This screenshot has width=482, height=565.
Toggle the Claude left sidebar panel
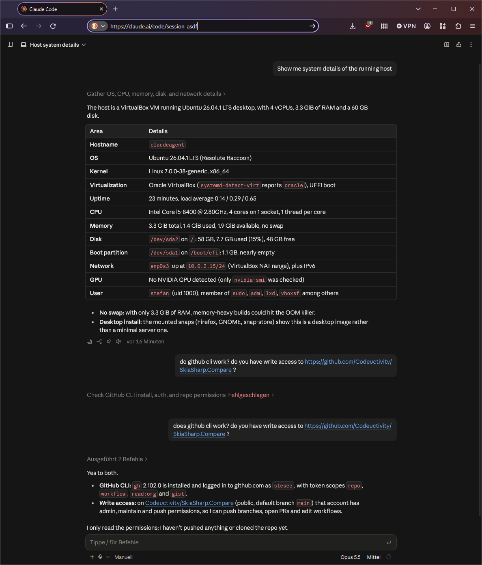(x=10, y=44)
